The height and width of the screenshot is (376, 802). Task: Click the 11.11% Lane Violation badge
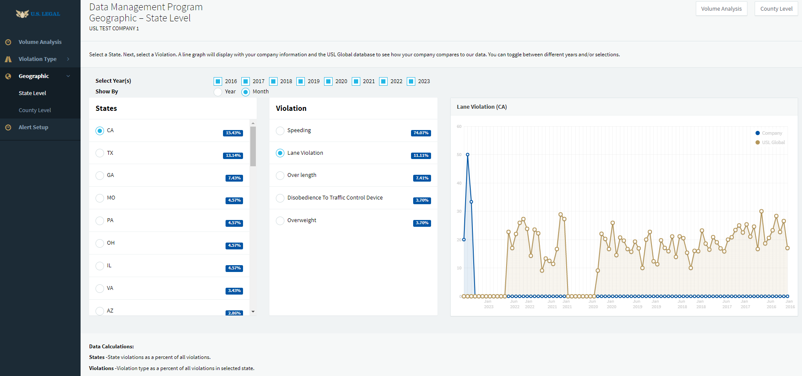[x=421, y=156]
